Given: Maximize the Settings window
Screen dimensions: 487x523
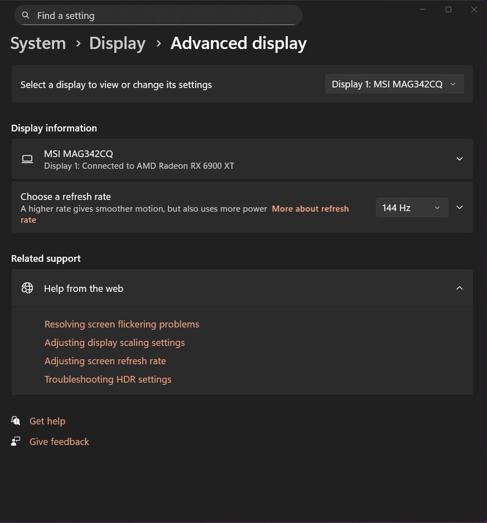Looking at the screenshot, I should 449,9.
